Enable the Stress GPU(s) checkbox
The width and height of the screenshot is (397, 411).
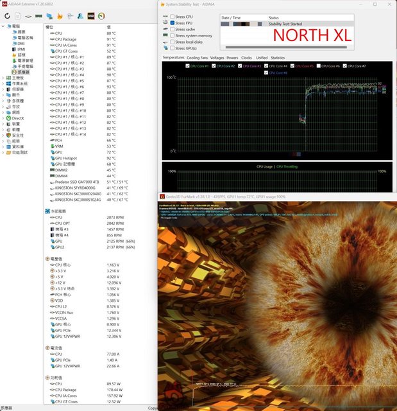pos(173,48)
